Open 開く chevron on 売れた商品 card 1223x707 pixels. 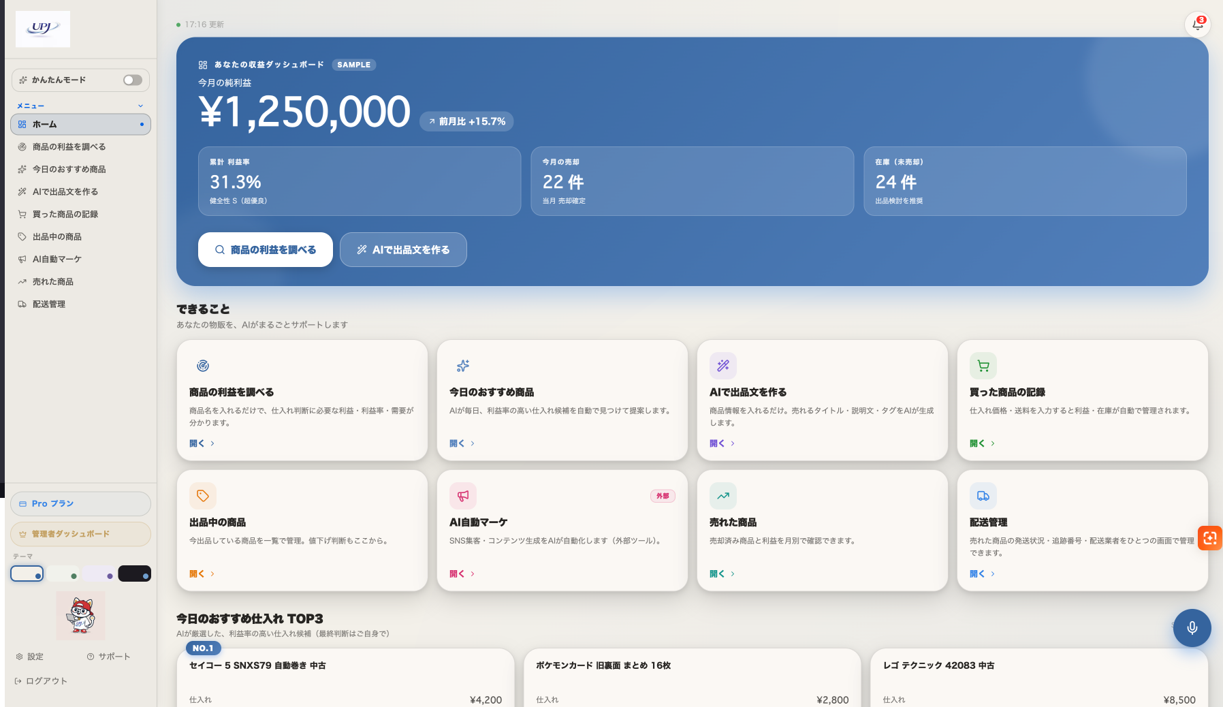tap(733, 574)
